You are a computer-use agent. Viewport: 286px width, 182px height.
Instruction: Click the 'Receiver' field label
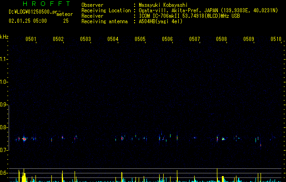[92, 16]
